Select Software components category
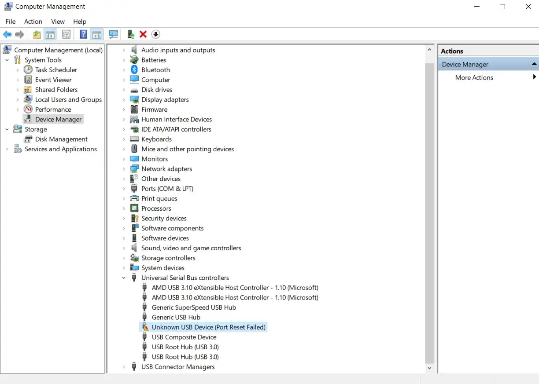Screen dimensions: 539x384 coord(173,228)
